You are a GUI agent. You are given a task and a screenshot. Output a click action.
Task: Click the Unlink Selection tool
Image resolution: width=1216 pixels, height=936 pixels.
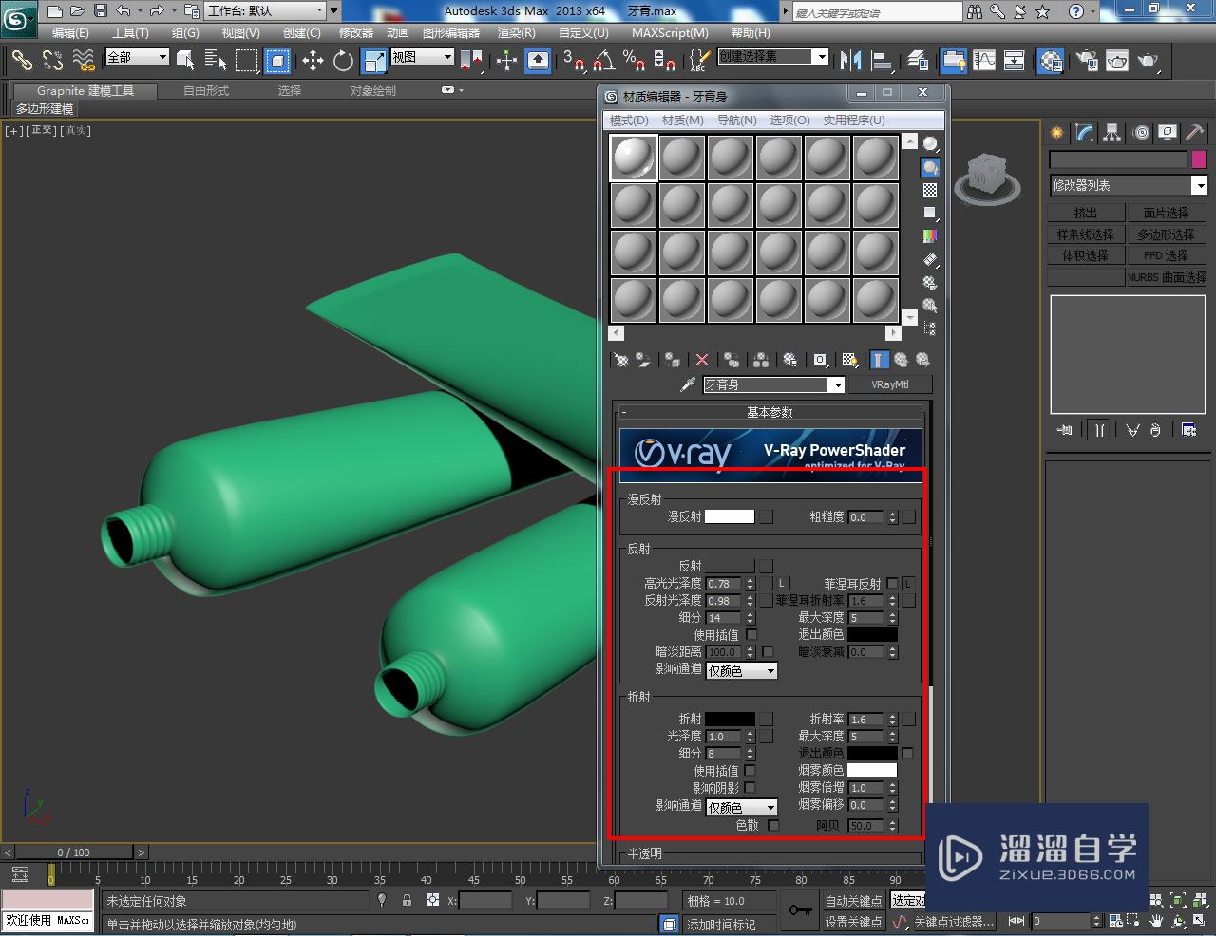pyautogui.click(x=52, y=61)
